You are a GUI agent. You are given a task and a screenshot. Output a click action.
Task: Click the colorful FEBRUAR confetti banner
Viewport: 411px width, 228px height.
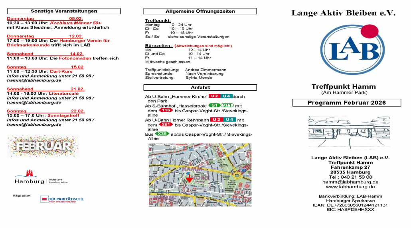tap(43, 146)
